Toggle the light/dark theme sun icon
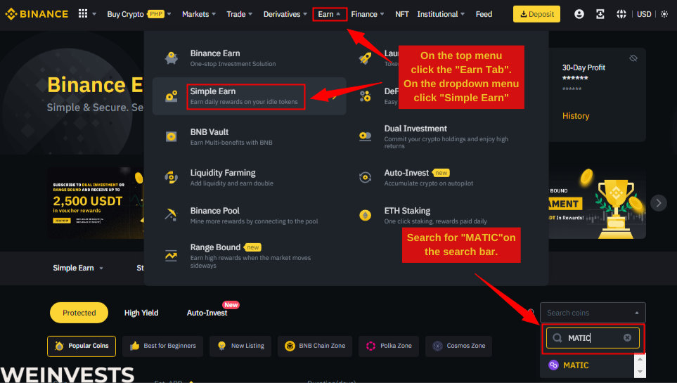 [x=664, y=14]
